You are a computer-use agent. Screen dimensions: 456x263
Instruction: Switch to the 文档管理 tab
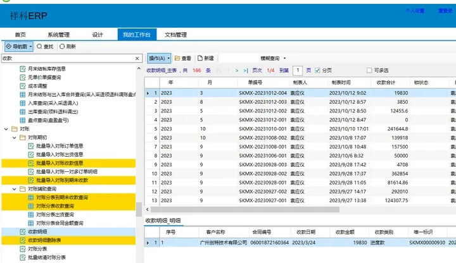pyautogui.click(x=175, y=35)
